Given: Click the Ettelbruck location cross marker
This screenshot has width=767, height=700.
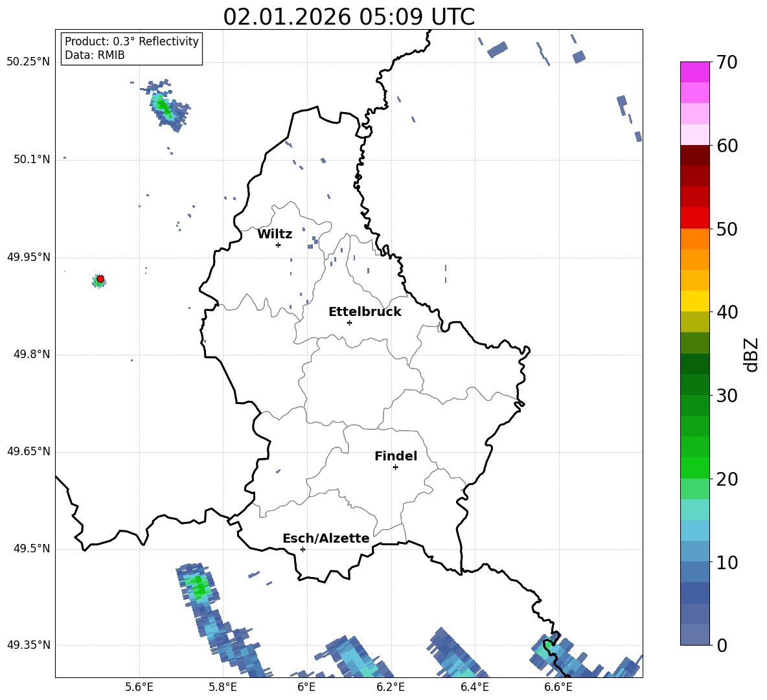Looking at the screenshot, I should 349,322.
